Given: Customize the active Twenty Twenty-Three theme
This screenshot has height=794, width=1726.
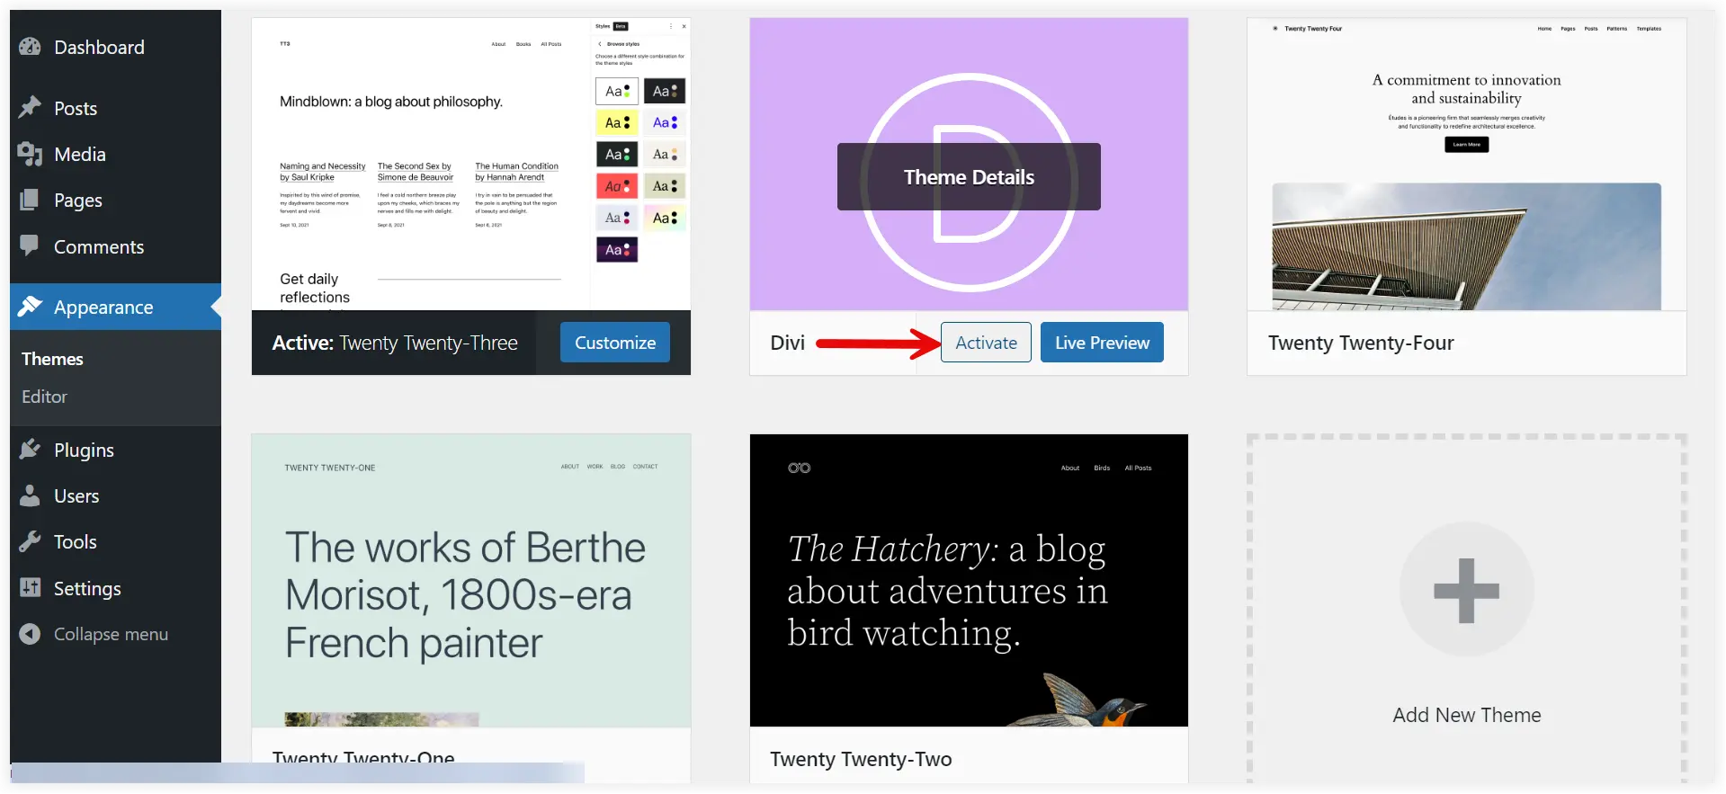Looking at the screenshot, I should [615, 343].
